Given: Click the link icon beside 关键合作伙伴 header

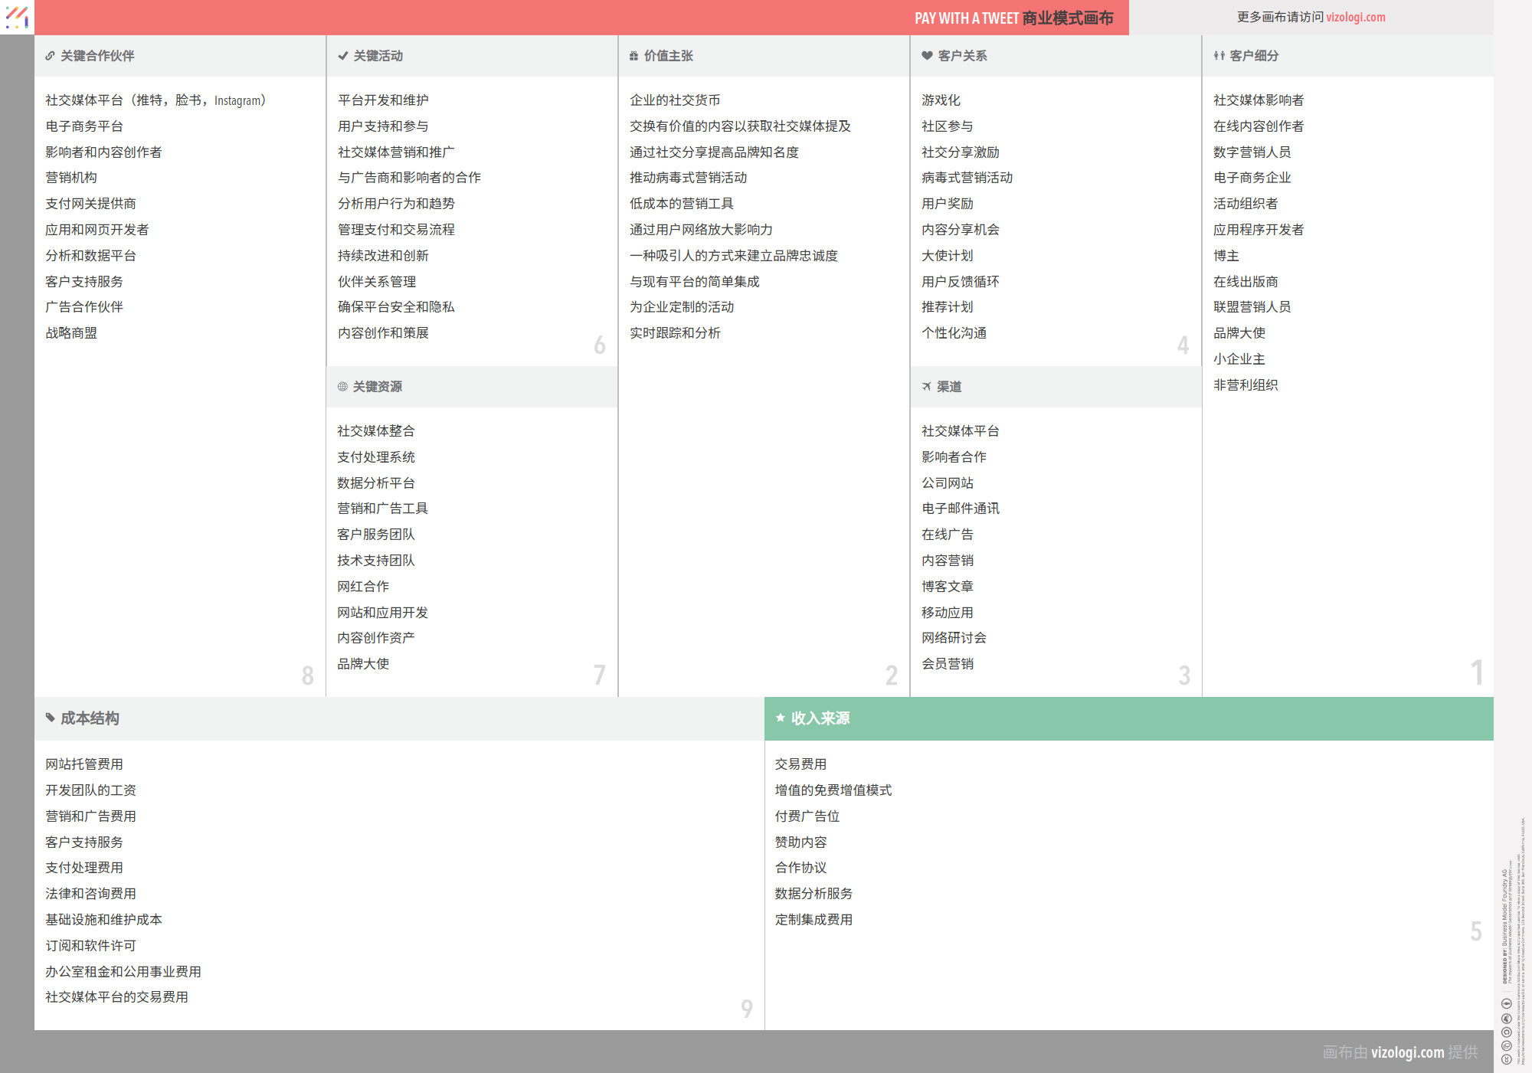Looking at the screenshot, I should [x=51, y=55].
